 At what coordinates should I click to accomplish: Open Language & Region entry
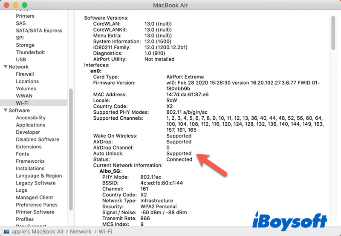point(39,176)
